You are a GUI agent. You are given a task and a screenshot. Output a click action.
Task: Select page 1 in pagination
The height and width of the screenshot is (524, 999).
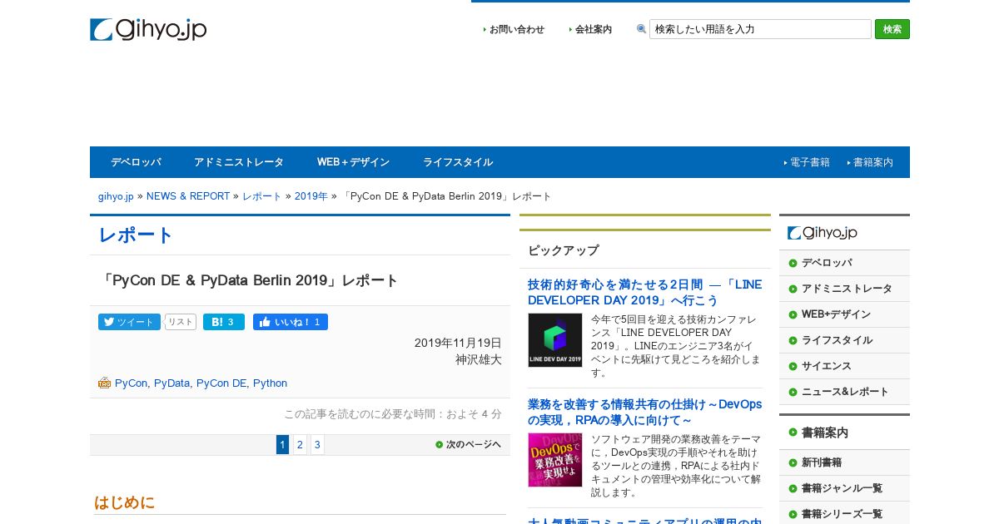282,444
